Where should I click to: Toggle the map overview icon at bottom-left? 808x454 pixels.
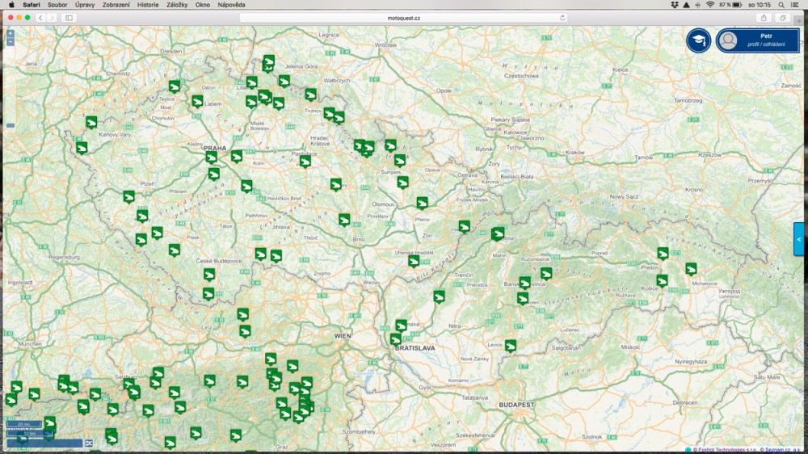point(89,443)
